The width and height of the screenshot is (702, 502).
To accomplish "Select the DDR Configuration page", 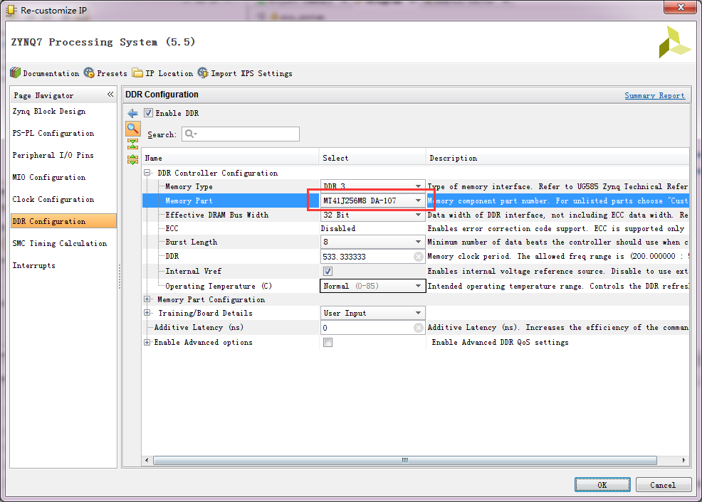I will [x=63, y=221].
